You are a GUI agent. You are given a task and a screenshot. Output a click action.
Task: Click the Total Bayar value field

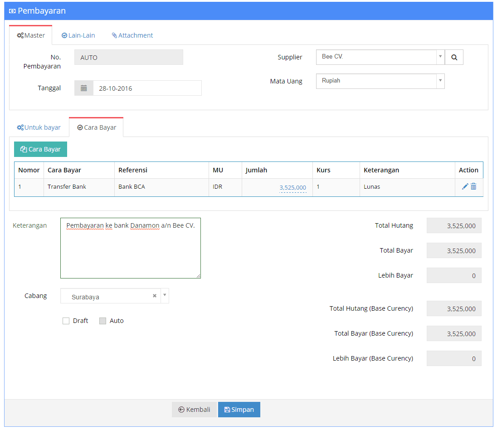(454, 250)
